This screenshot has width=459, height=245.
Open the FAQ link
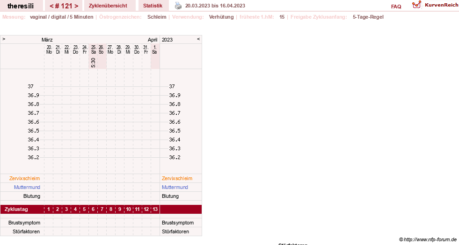[396, 7]
